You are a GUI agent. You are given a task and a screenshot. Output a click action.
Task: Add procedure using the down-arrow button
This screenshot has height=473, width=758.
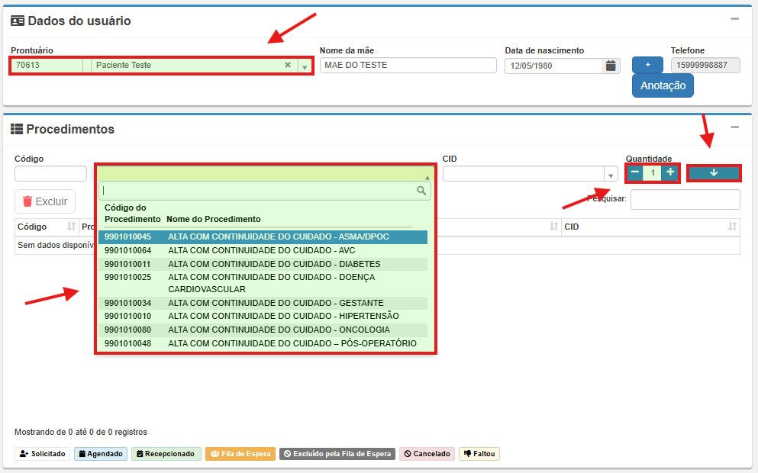click(714, 173)
